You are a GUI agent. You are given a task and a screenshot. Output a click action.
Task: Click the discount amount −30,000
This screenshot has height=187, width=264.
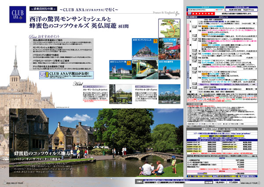[x=240, y=173]
